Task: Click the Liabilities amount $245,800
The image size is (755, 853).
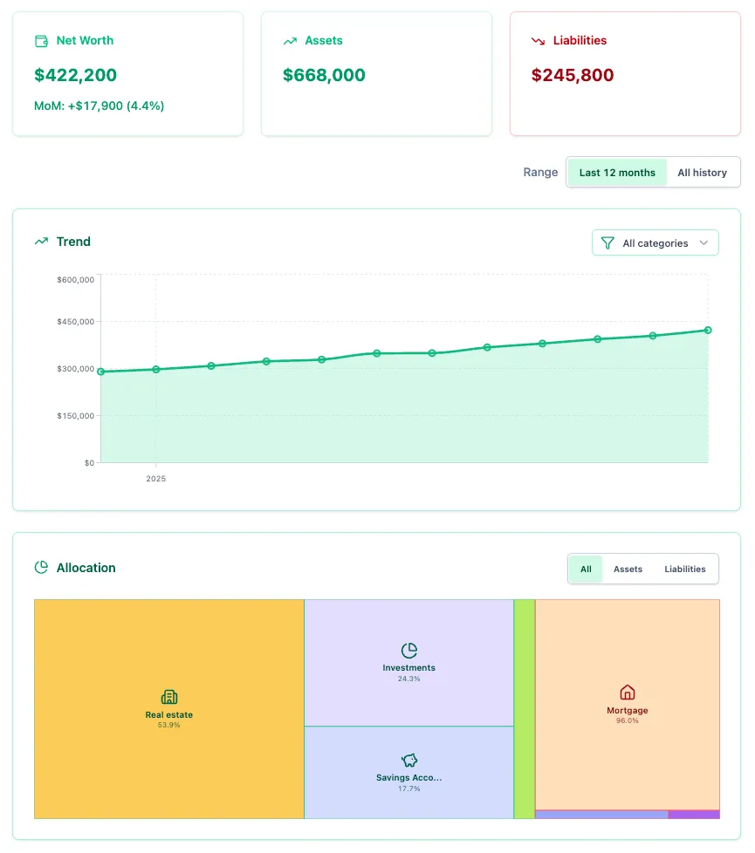Action: tap(572, 75)
